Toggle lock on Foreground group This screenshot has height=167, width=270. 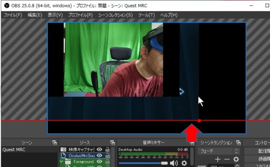pyautogui.click(x=107, y=161)
